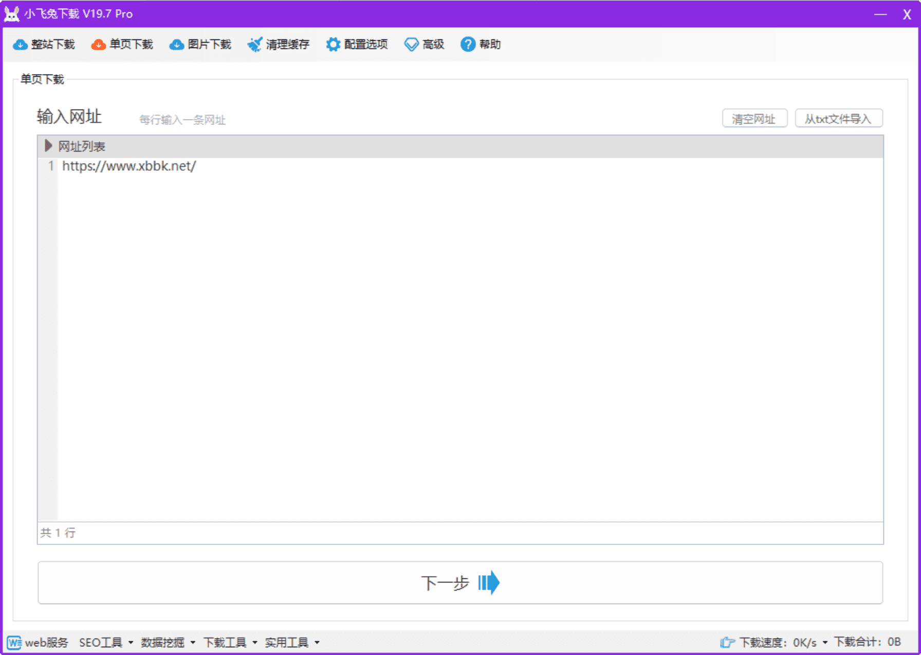Proceed with the 下一步 button

[460, 583]
